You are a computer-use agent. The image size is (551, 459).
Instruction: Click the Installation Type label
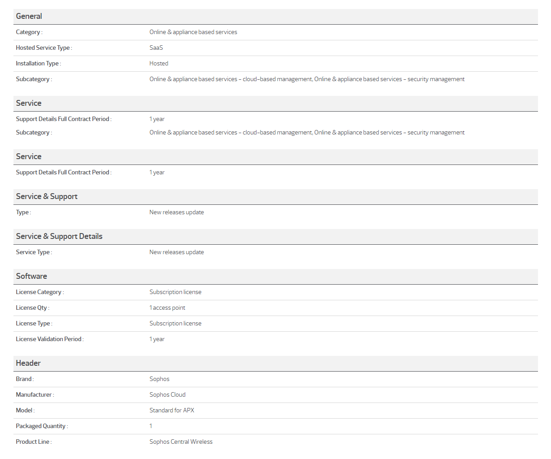coord(38,64)
